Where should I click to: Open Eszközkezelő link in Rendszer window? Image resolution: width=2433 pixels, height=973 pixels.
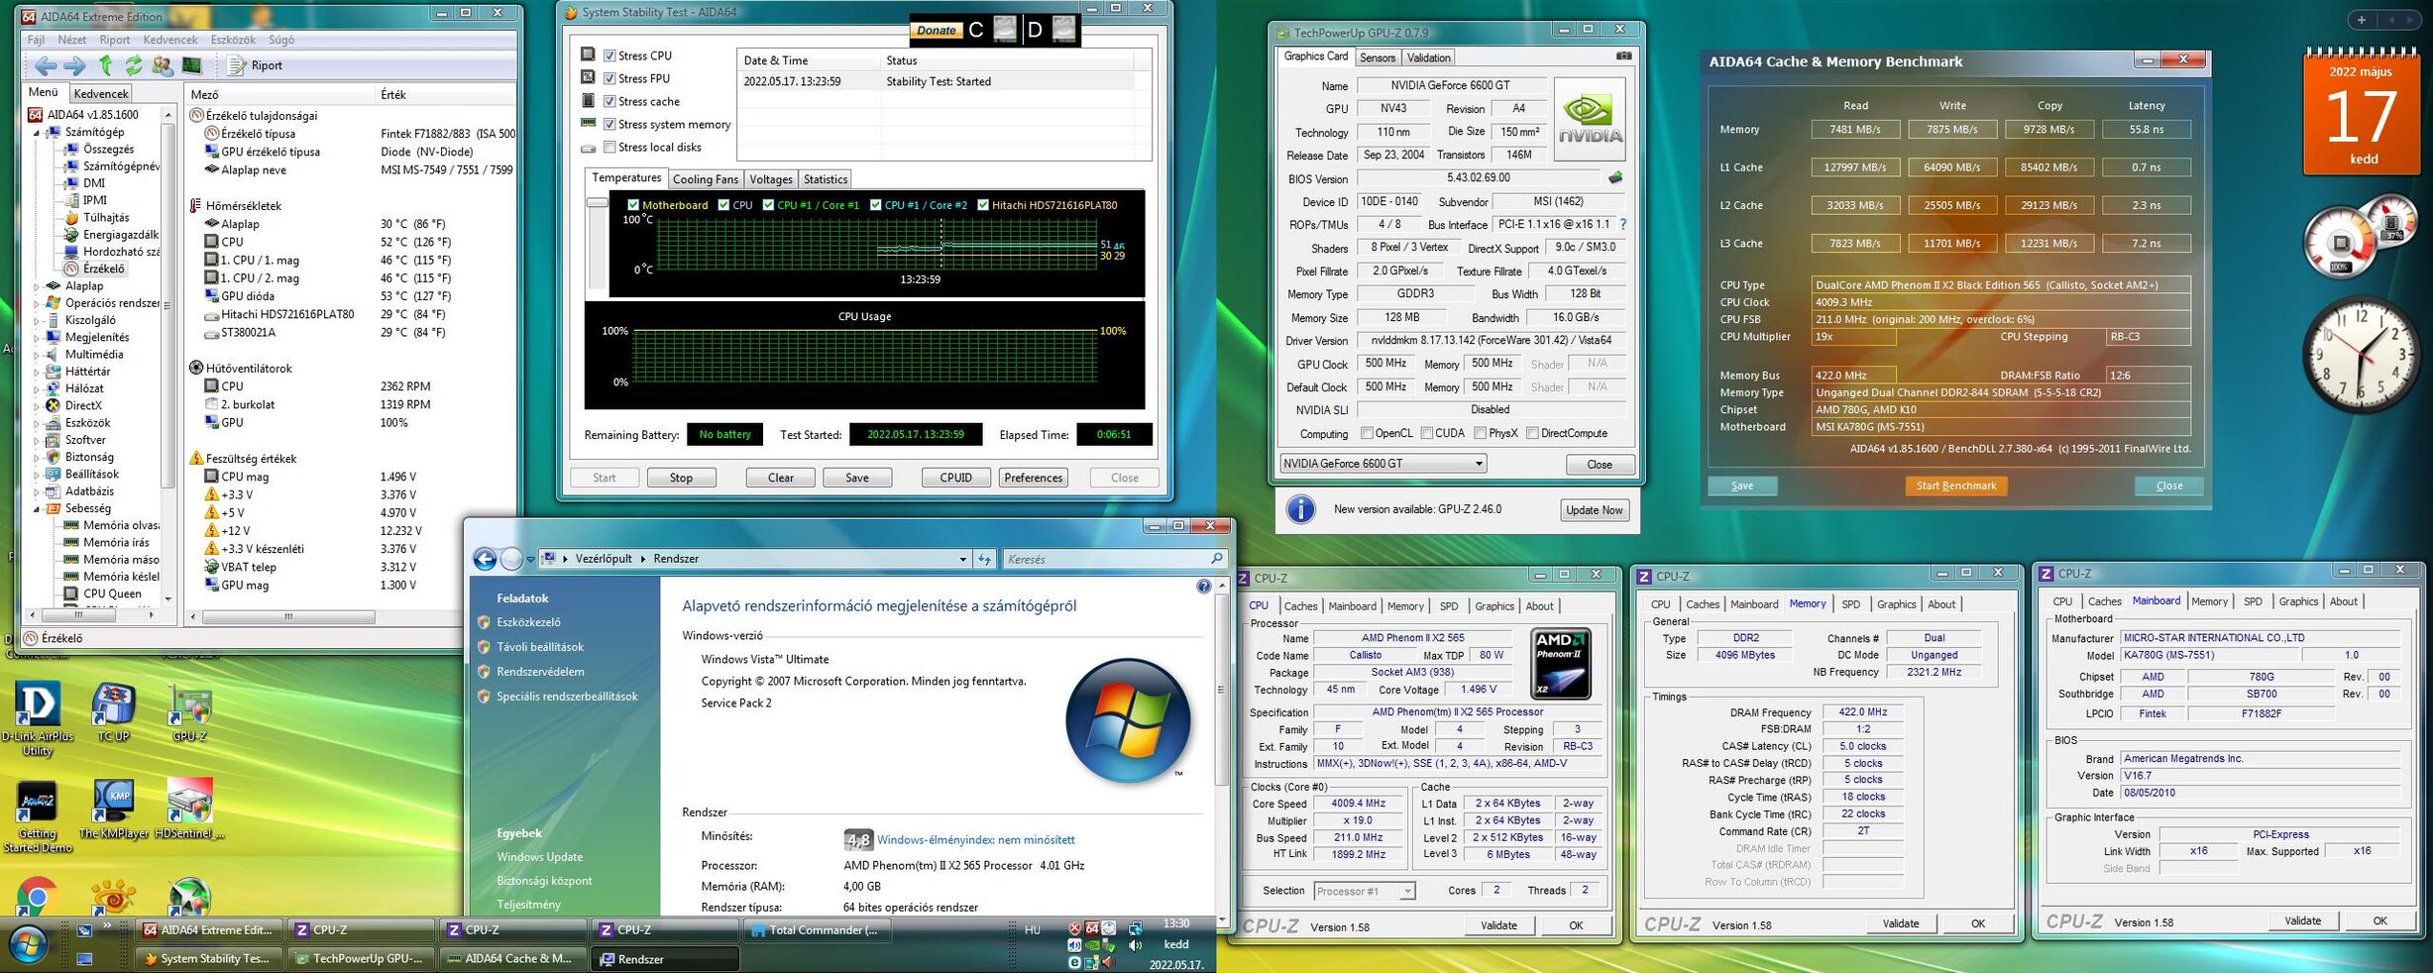click(528, 622)
